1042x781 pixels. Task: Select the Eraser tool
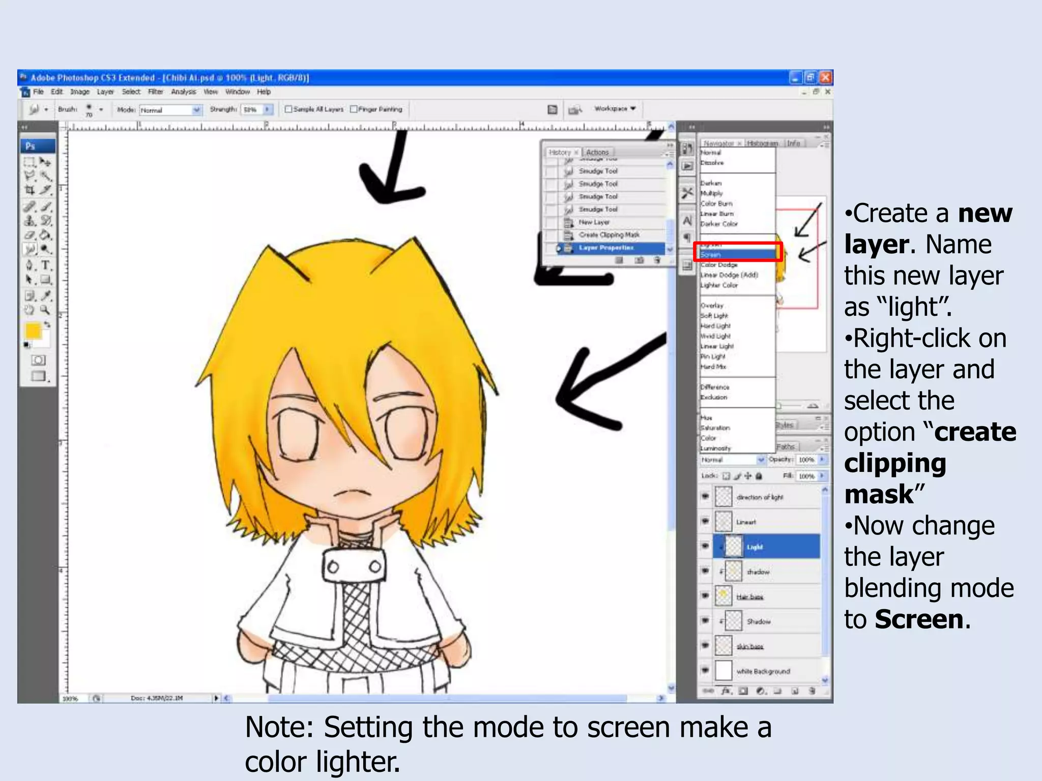point(30,235)
